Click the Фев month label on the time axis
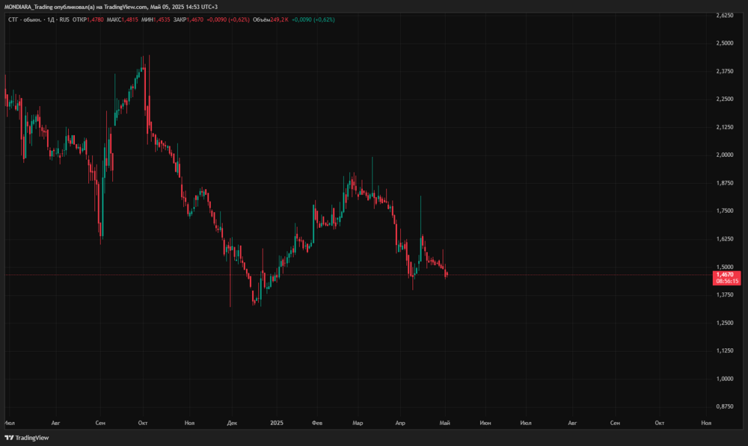 (x=316, y=423)
